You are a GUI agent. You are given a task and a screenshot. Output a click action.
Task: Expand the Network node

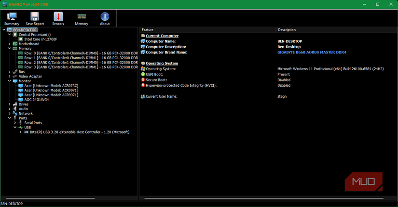pyautogui.click(x=9, y=114)
